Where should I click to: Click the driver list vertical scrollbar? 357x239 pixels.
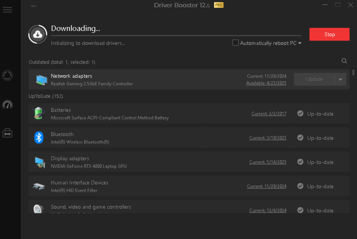click(353, 72)
